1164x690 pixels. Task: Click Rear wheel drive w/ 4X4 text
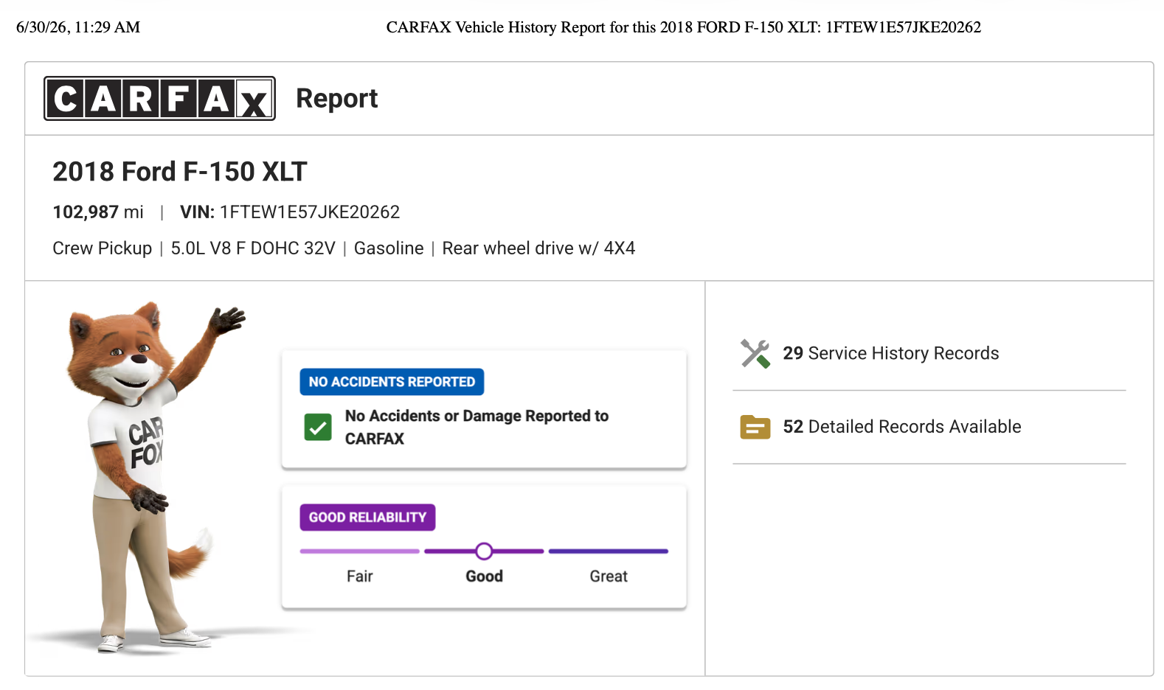click(538, 248)
